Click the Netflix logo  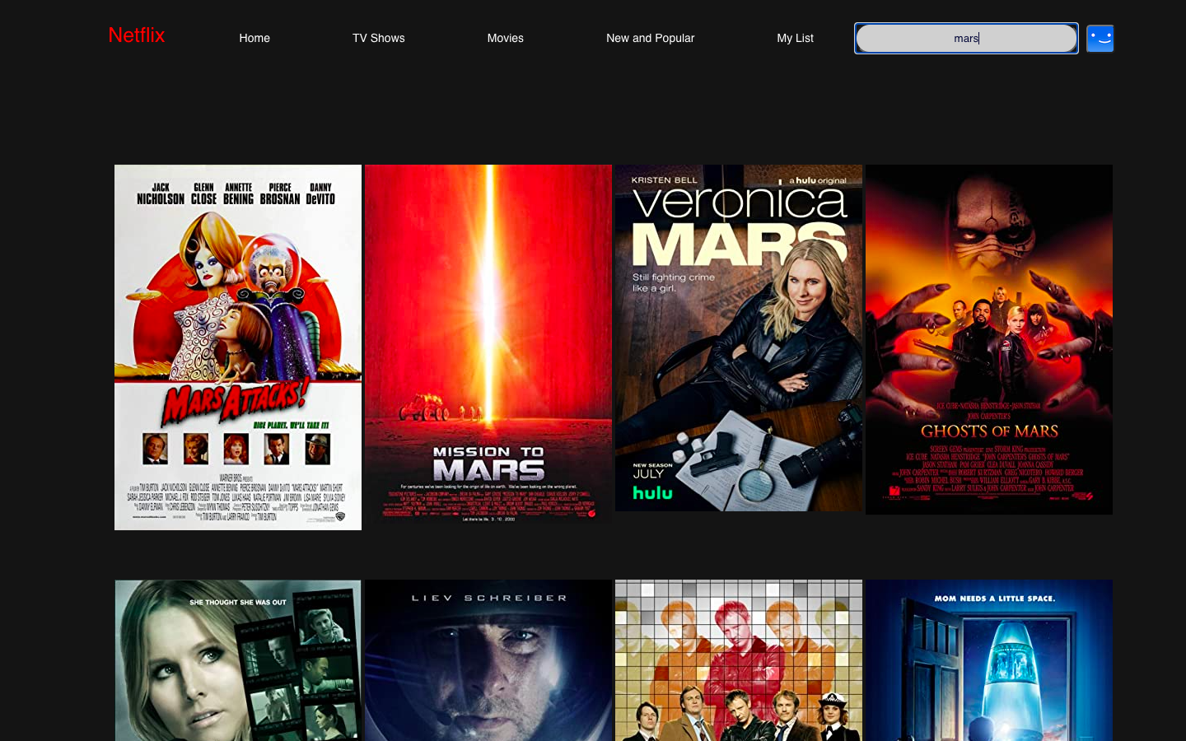(137, 35)
